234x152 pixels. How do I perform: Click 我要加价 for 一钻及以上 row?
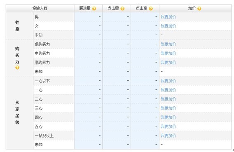pos(168,136)
